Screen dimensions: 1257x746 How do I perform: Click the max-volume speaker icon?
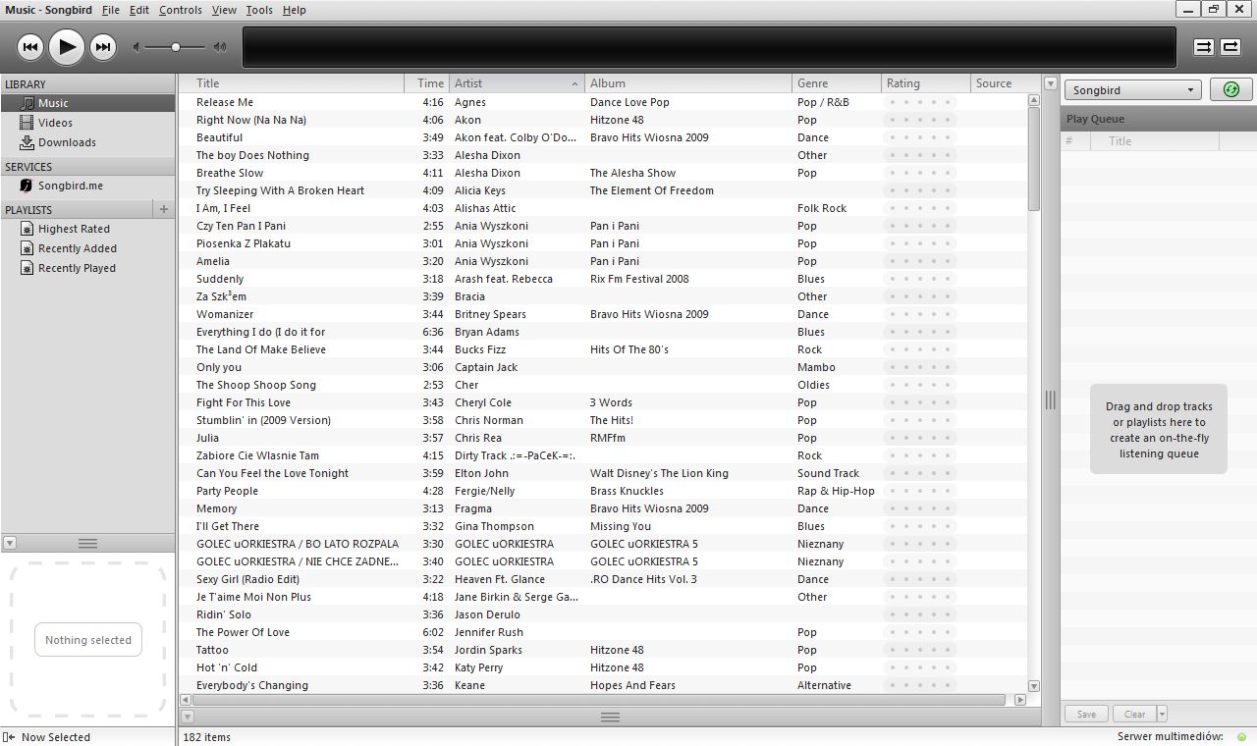click(220, 47)
